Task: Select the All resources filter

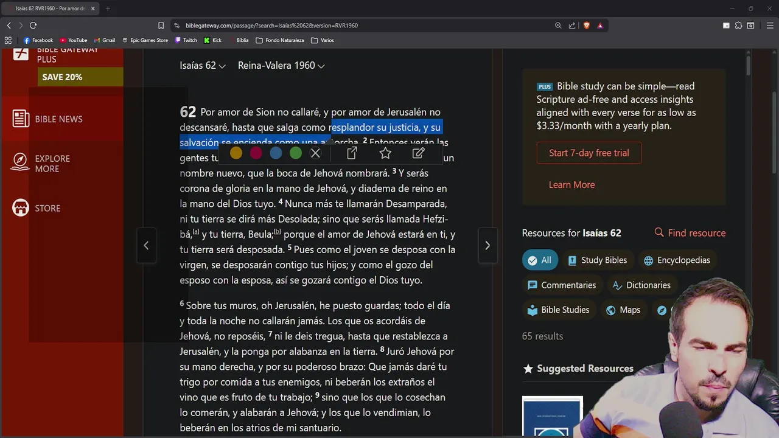Action: click(540, 260)
